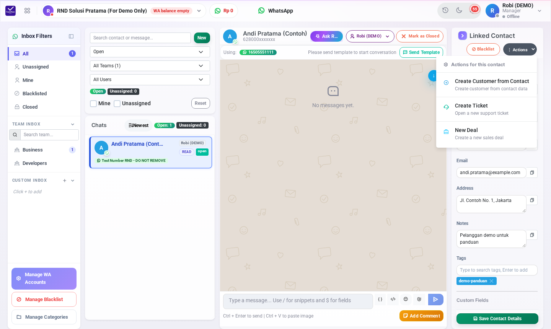The image size is (551, 329).
Task: Expand the All Teams (1) dropdown
Action: coord(150,66)
